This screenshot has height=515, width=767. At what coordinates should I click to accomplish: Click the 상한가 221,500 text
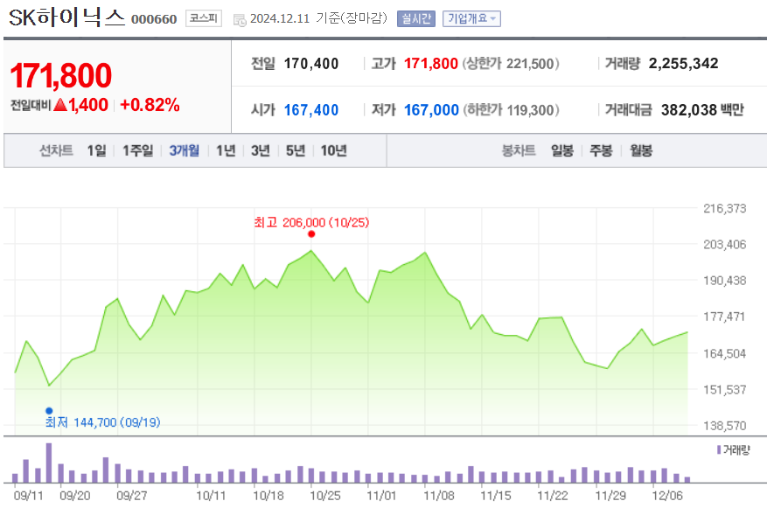click(x=511, y=64)
